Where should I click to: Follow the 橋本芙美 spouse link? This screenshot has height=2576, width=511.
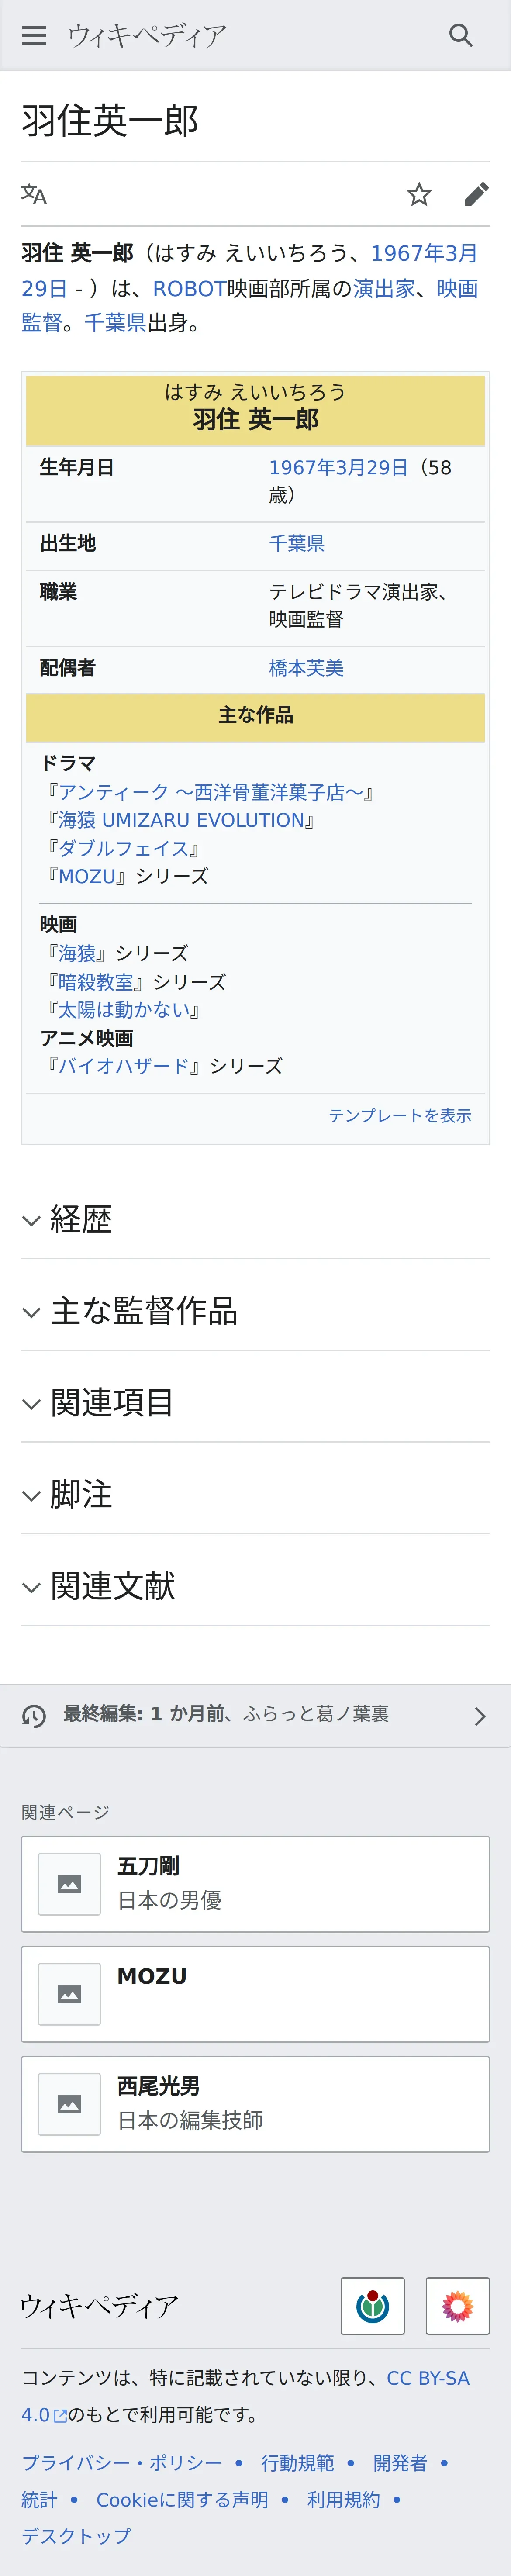(x=306, y=667)
